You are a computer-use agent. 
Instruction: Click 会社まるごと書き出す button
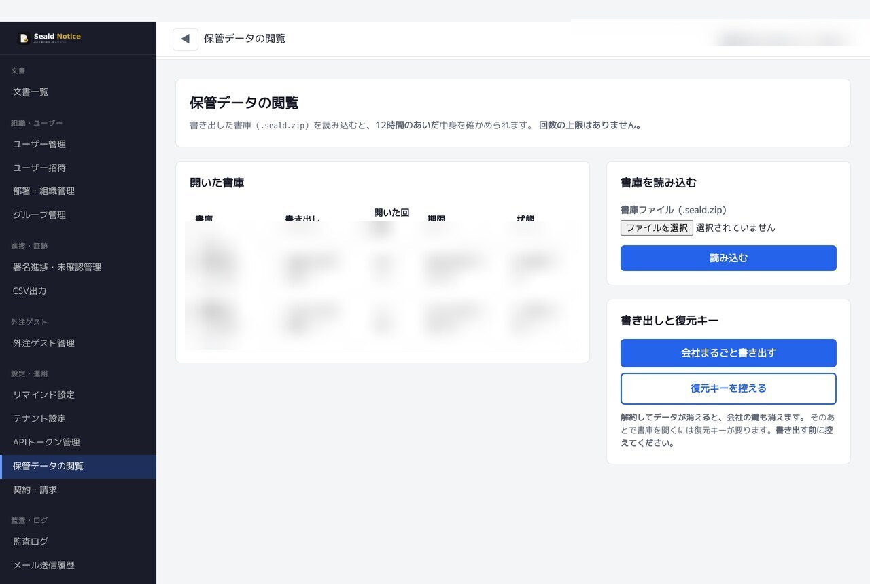click(729, 353)
